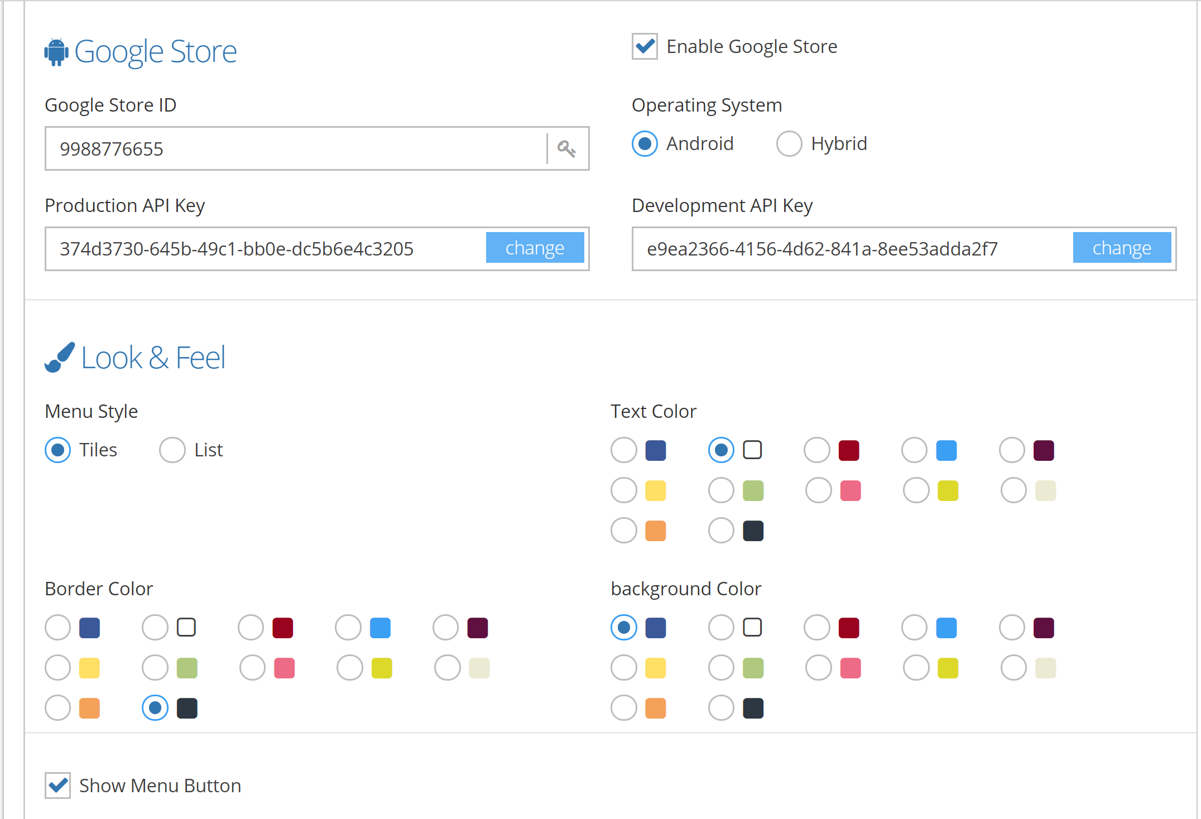Change the Production API Key

535,248
